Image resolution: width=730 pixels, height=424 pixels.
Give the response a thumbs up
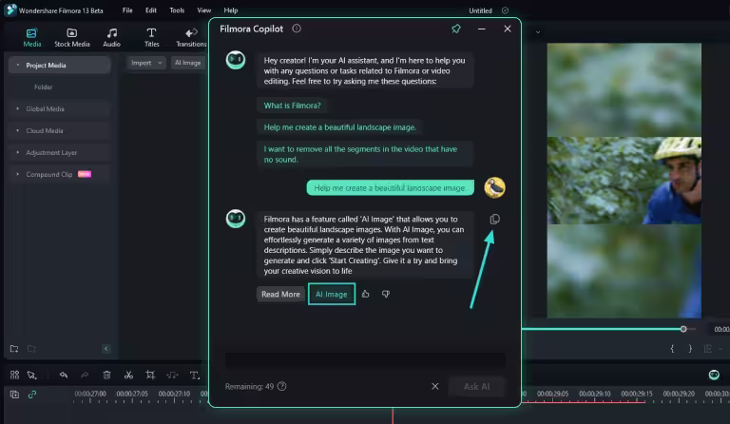pos(365,294)
